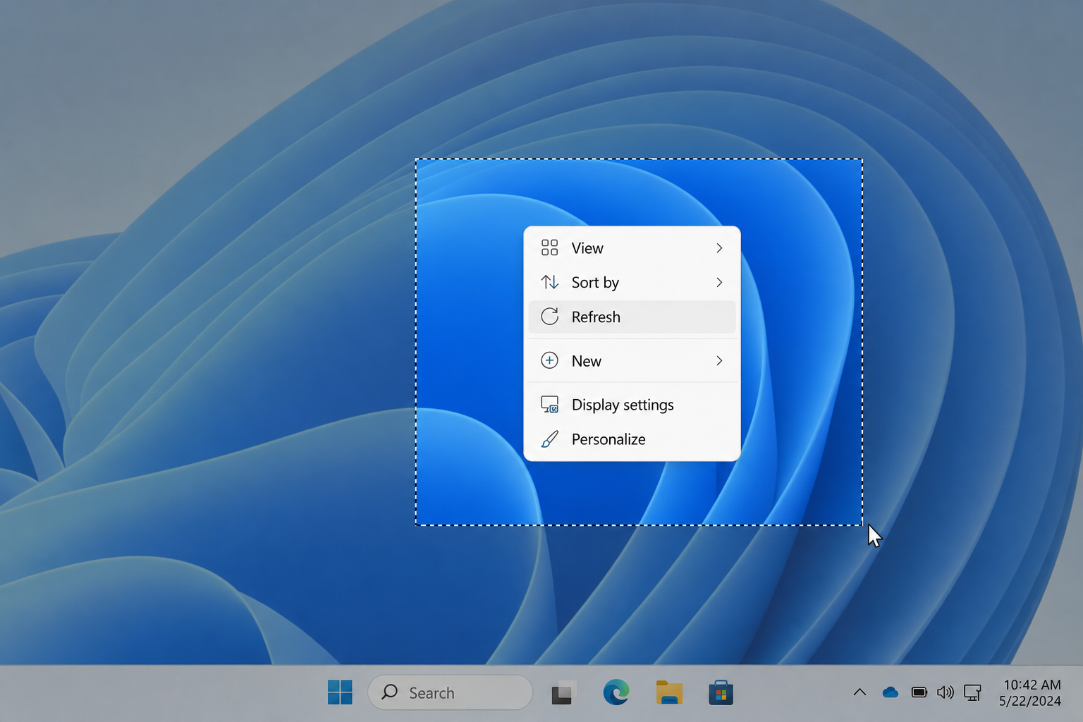The image size is (1083, 722).
Task: Open Task View on the taskbar
Action: 563,692
